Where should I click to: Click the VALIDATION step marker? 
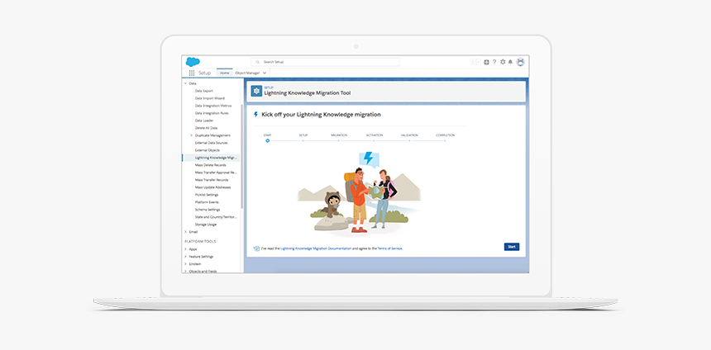coord(409,141)
